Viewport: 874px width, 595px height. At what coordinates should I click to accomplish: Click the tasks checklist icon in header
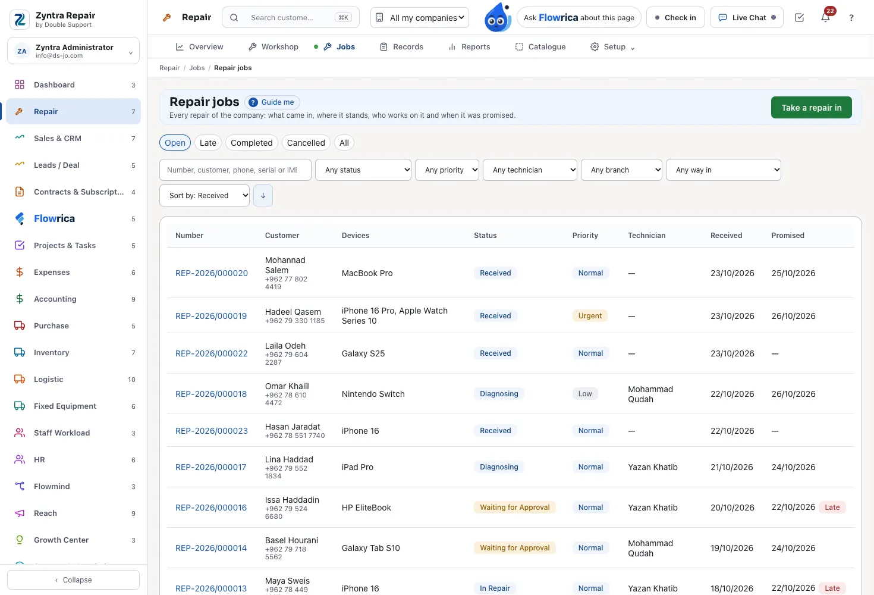click(799, 17)
